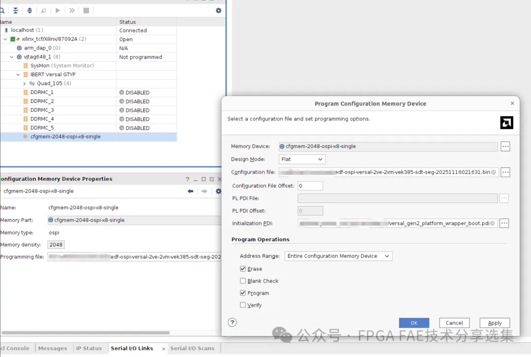Click the Collapse All icon in hardware toolbar
Screen dimensions: 531x357
16,10
